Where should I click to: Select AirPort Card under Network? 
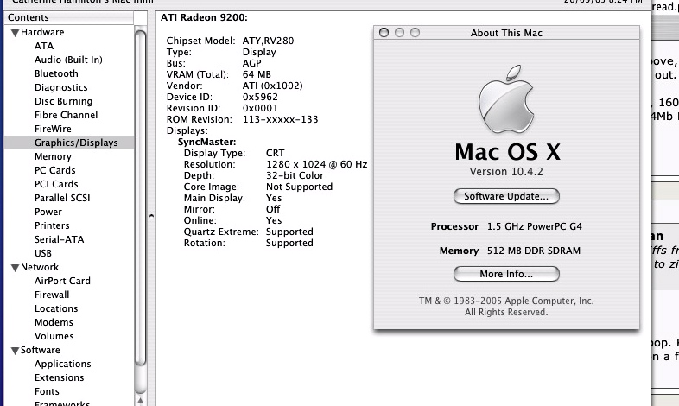pos(62,281)
